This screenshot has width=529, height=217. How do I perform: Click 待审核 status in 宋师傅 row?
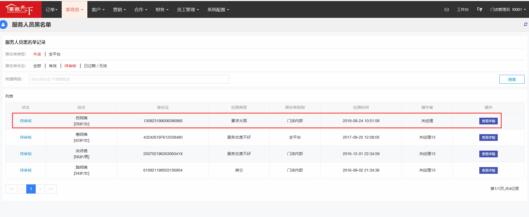(26, 154)
